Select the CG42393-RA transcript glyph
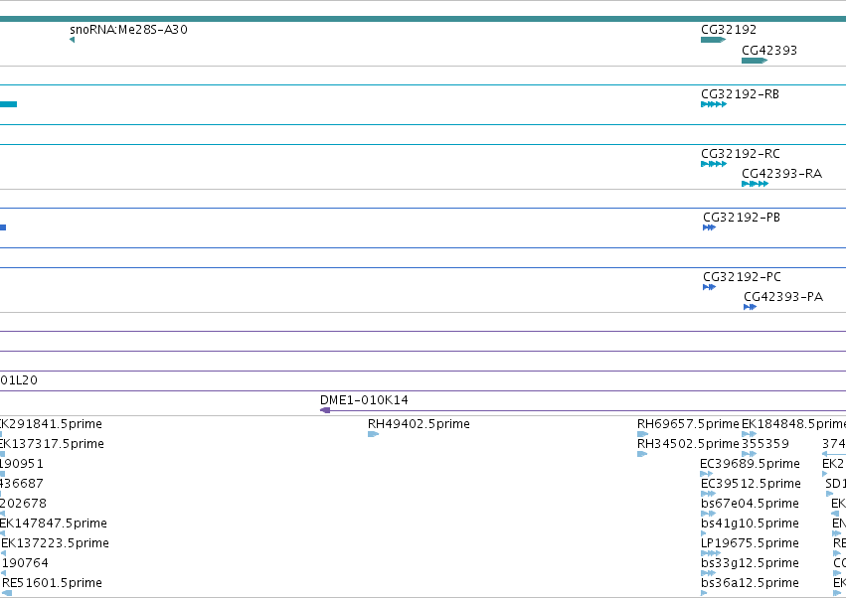The image size is (846, 598). [755, 184]
